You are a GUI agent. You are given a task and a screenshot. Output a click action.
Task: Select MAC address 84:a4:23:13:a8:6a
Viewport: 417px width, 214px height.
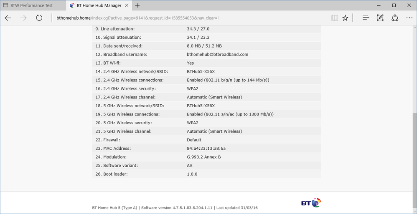(206, 149)
